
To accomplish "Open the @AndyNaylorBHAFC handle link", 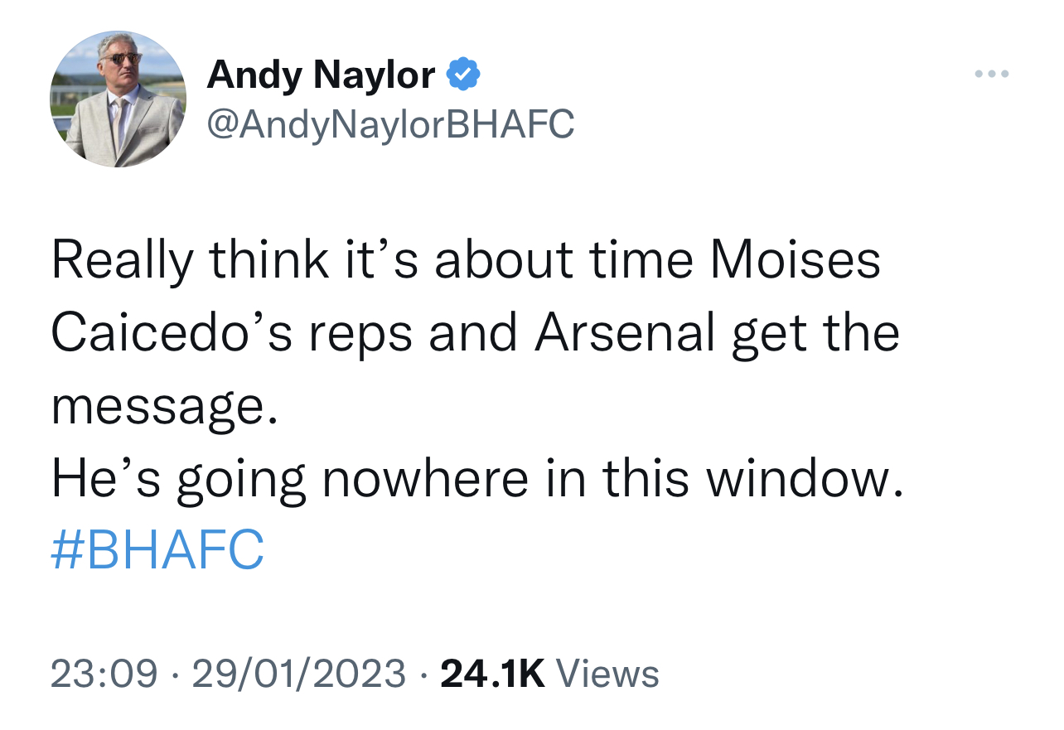I will coord(390,124).
